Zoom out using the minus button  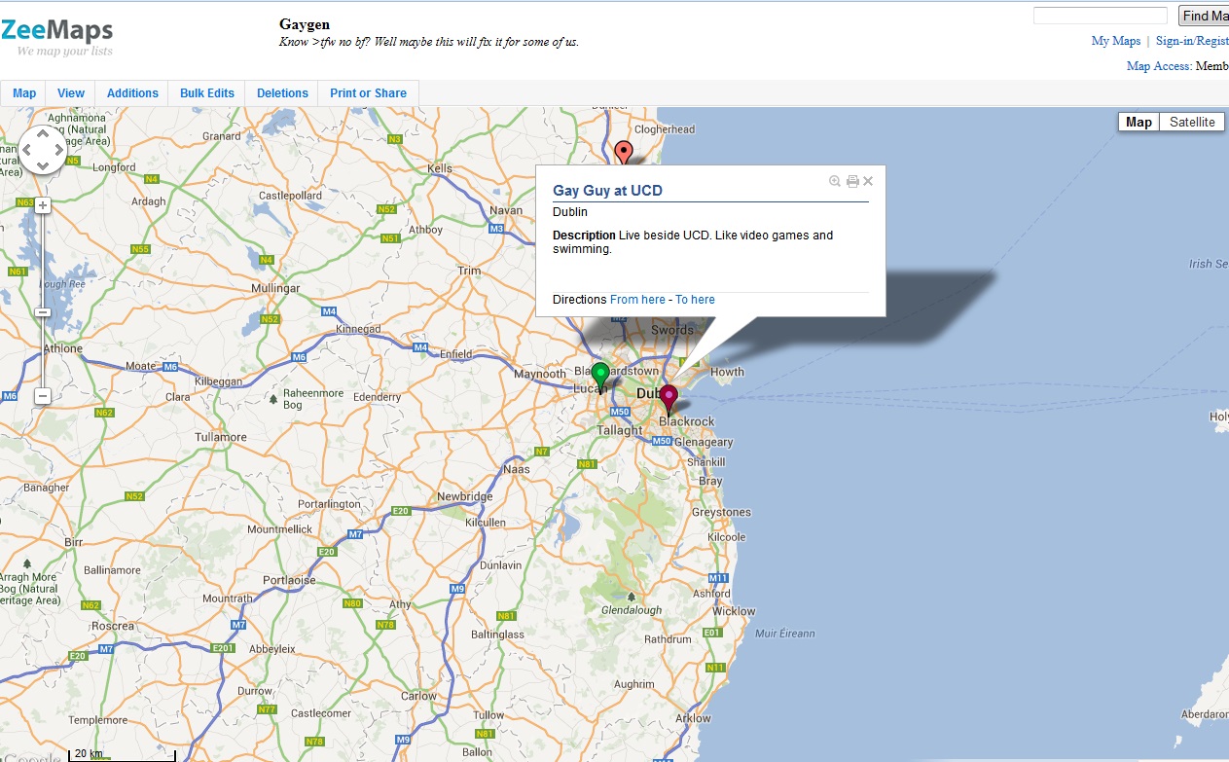point(43,396)
